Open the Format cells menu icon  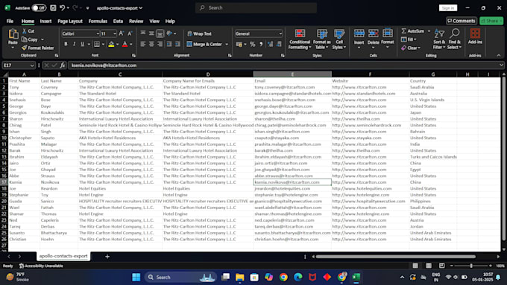tap(388, 33)
